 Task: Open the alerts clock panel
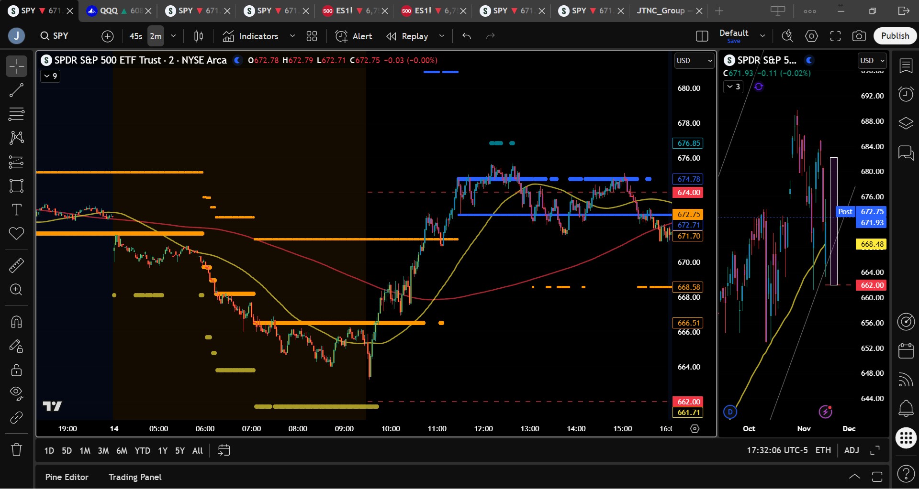point(906,94)
